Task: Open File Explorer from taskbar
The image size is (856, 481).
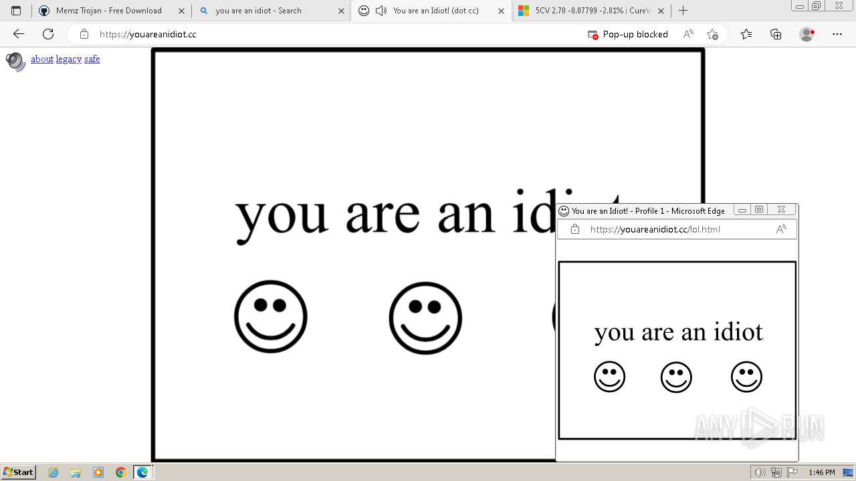Action: tap(76, 472)
